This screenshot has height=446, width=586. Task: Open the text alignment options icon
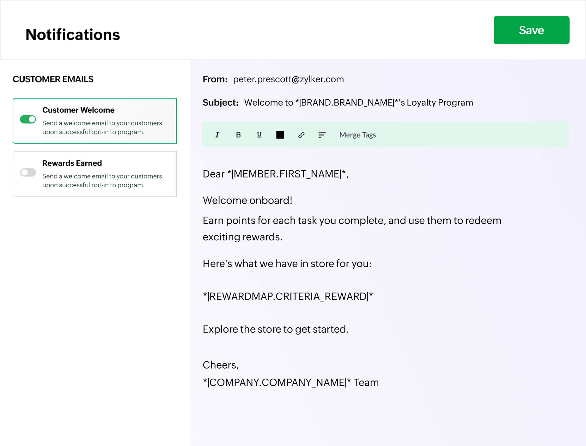[x=322, y=135]
